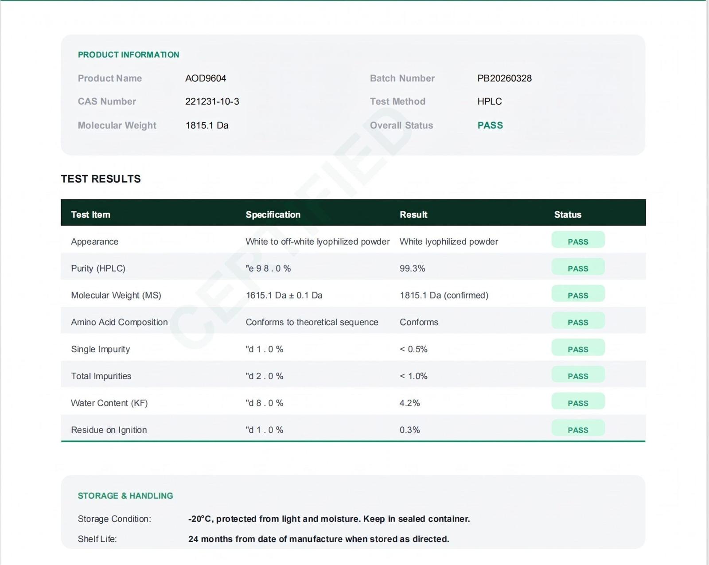Image resolution: width=709 pixels, height=565 pixels.
Task: Click the PRODUCT INFORMATION heading
Action: pyautogui.click(x=129, y=55)
